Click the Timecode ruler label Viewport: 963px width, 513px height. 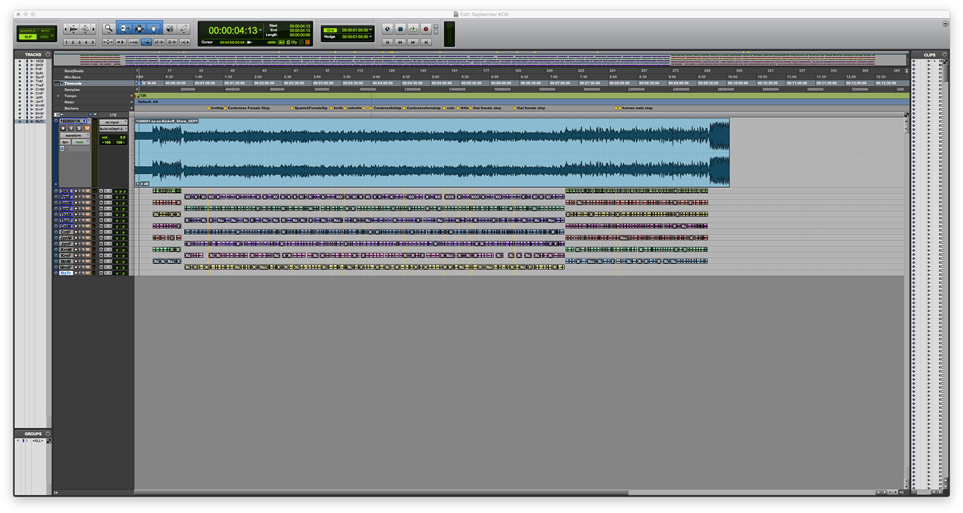[73, 83]
